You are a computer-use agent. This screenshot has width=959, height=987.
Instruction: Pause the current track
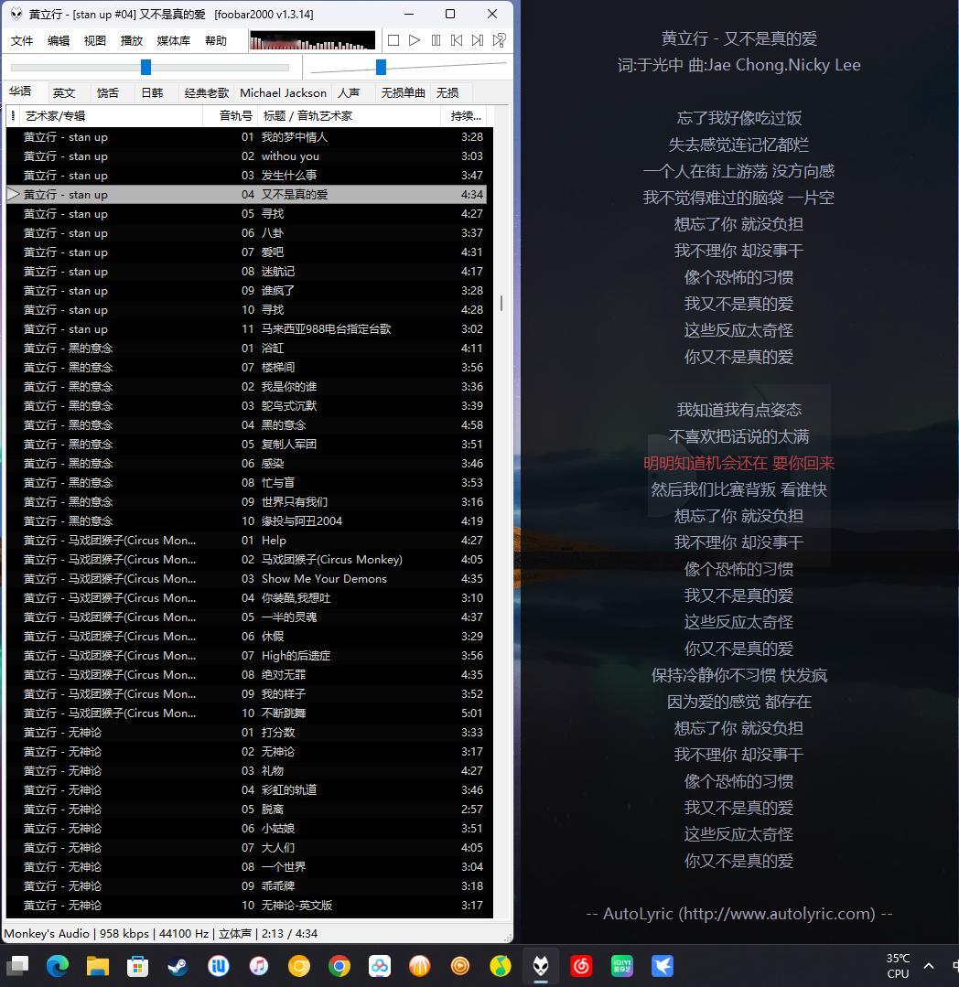click(x=436, y=40)
